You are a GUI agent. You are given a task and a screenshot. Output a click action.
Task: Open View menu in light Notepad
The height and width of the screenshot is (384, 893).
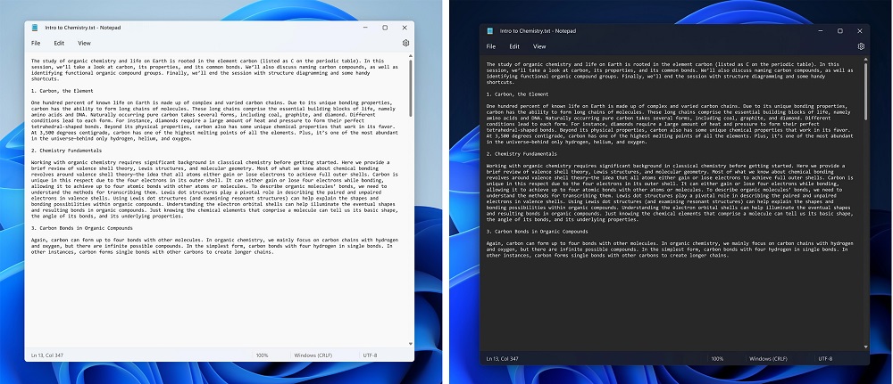click(84, 43)
